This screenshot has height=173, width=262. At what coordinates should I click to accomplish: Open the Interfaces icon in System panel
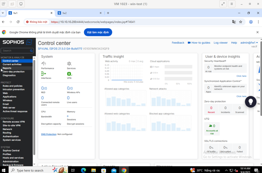[44, 74]
